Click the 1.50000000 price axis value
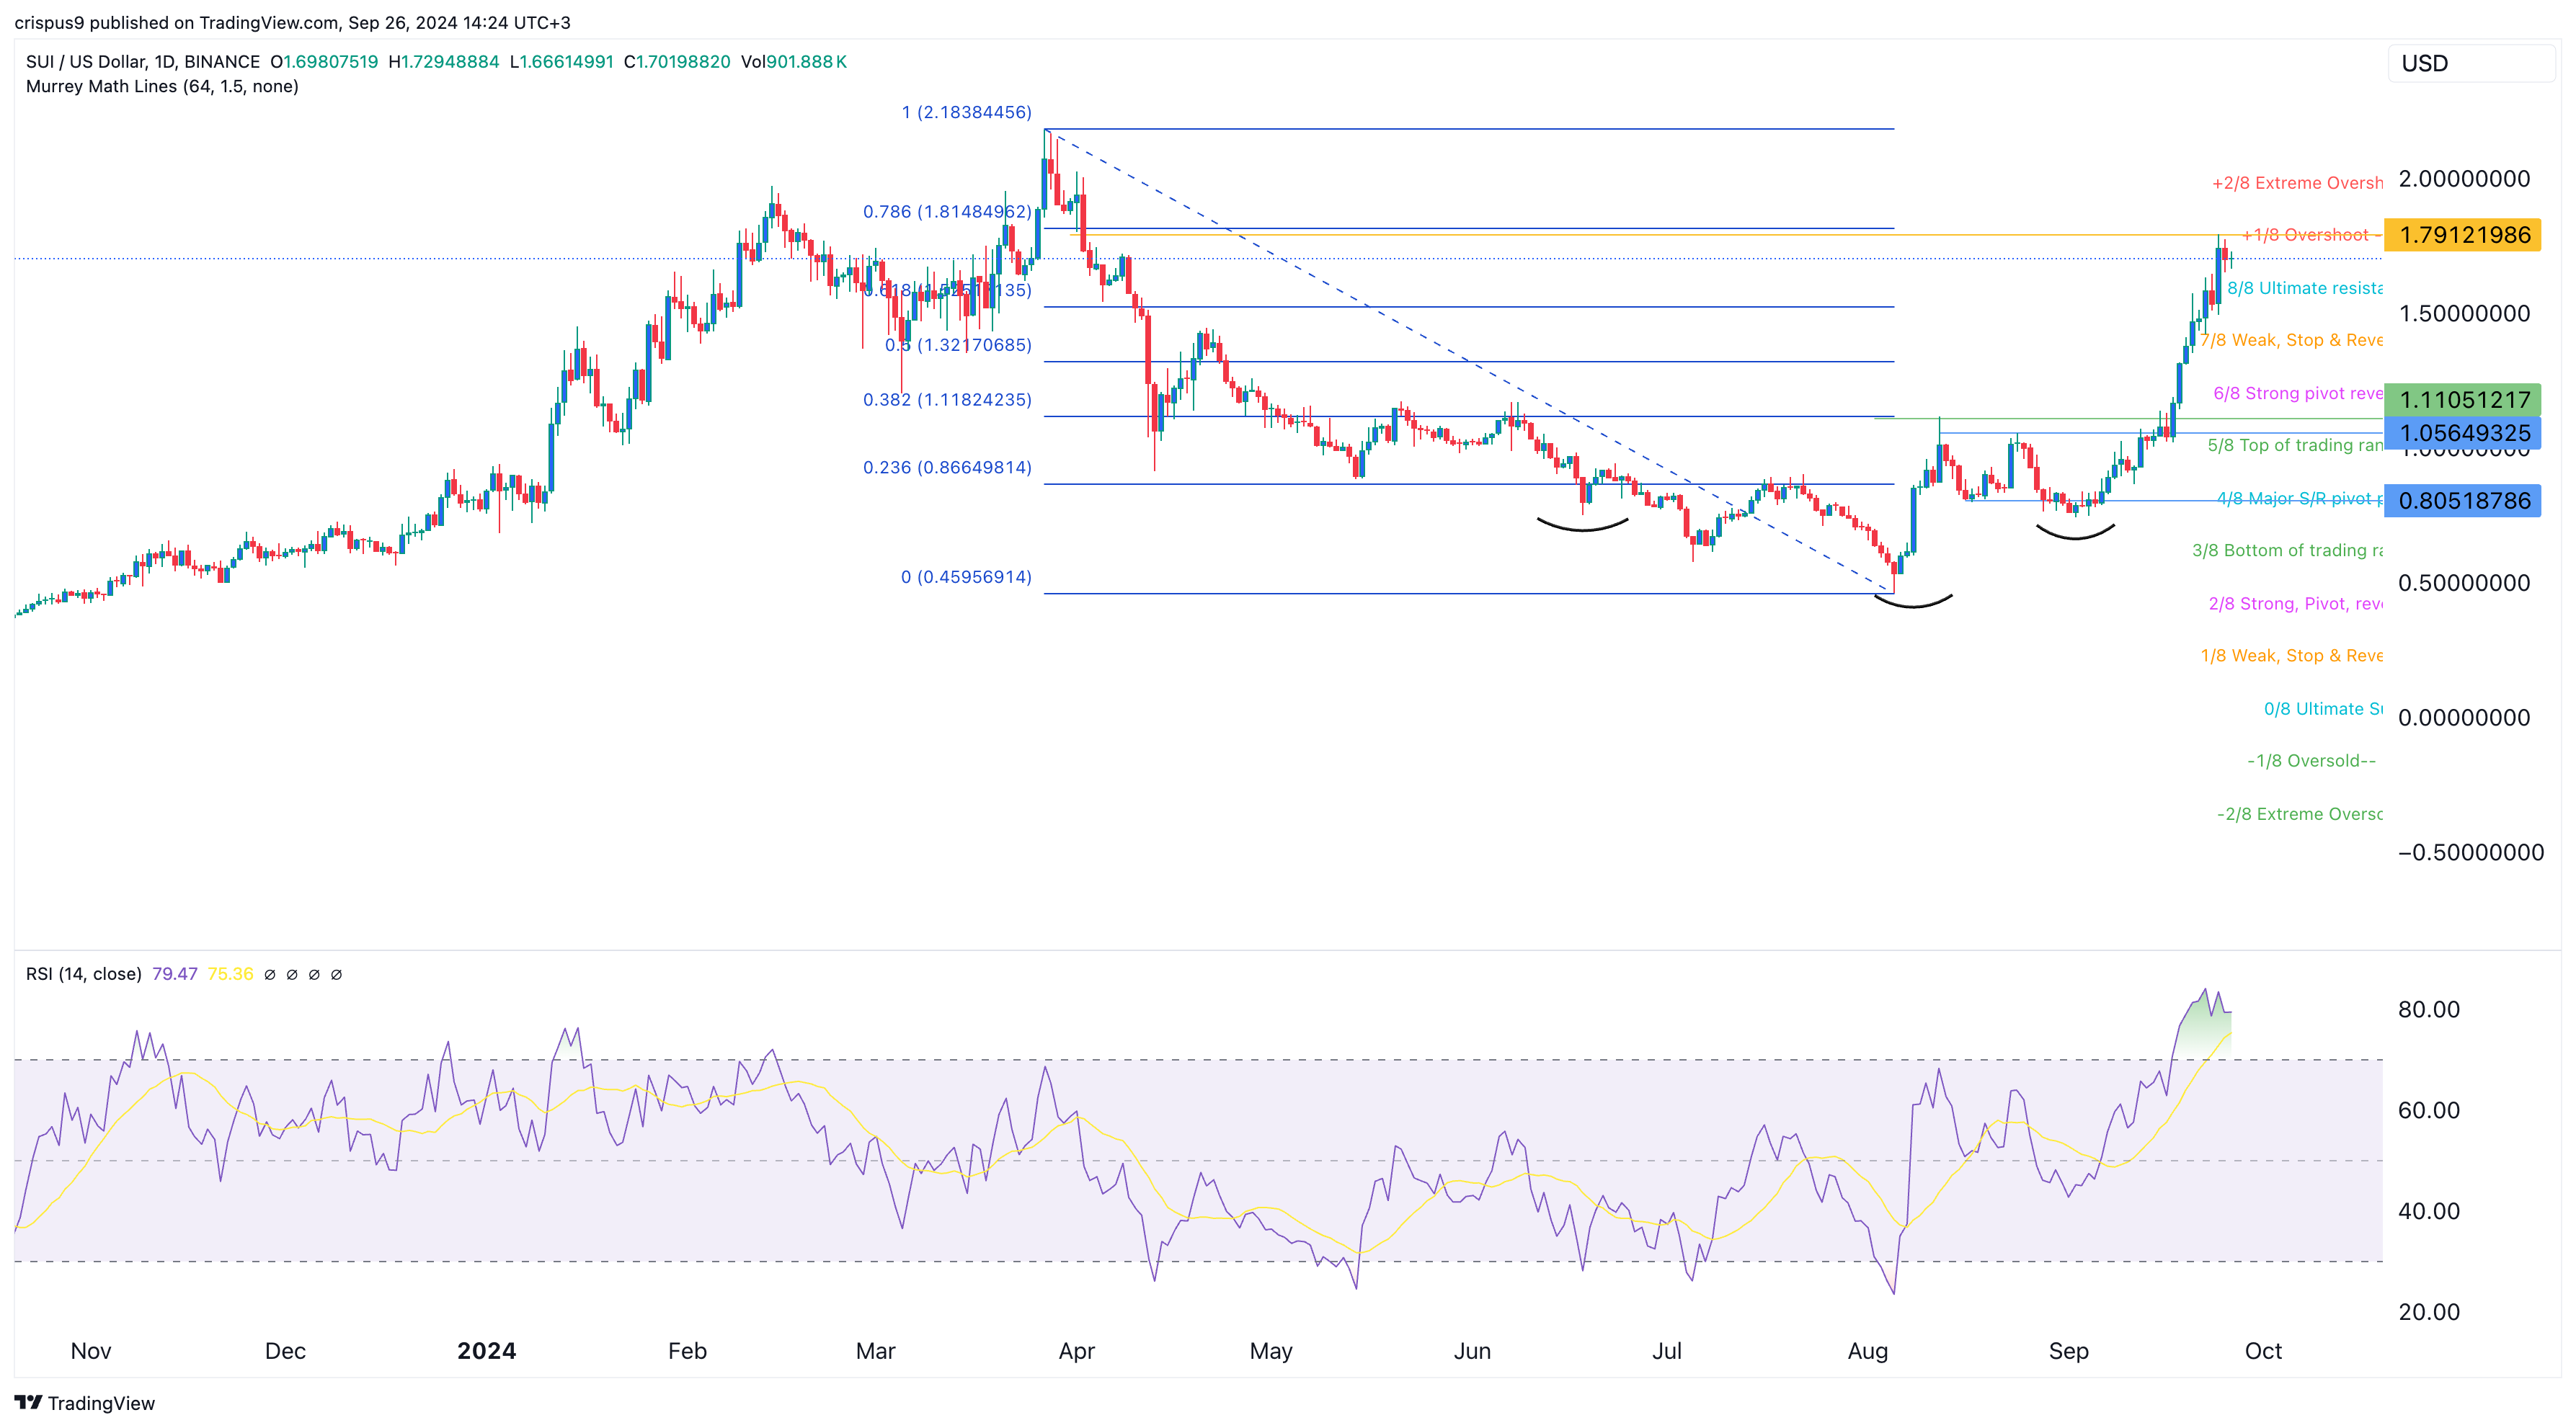 coord(2464,314)
